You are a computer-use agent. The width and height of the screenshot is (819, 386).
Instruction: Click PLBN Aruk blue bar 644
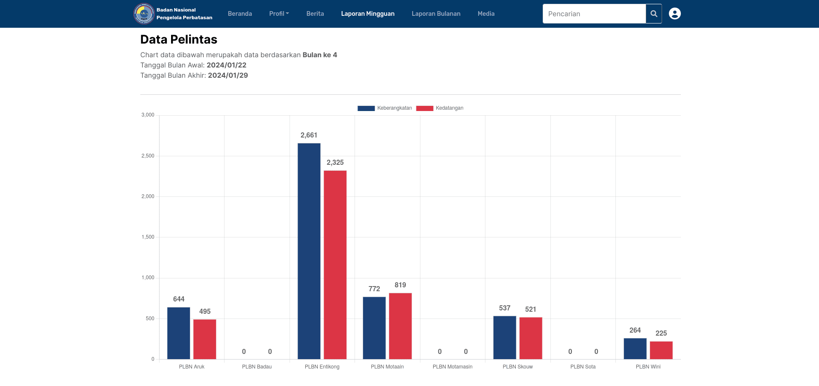click(179, 333)
